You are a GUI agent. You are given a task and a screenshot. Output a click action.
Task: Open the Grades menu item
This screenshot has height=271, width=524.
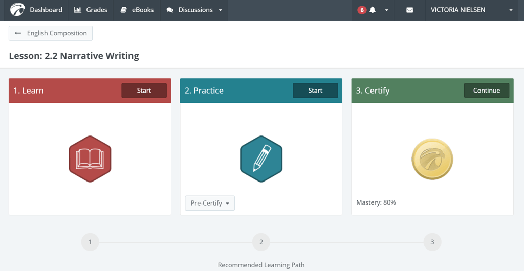91,10
